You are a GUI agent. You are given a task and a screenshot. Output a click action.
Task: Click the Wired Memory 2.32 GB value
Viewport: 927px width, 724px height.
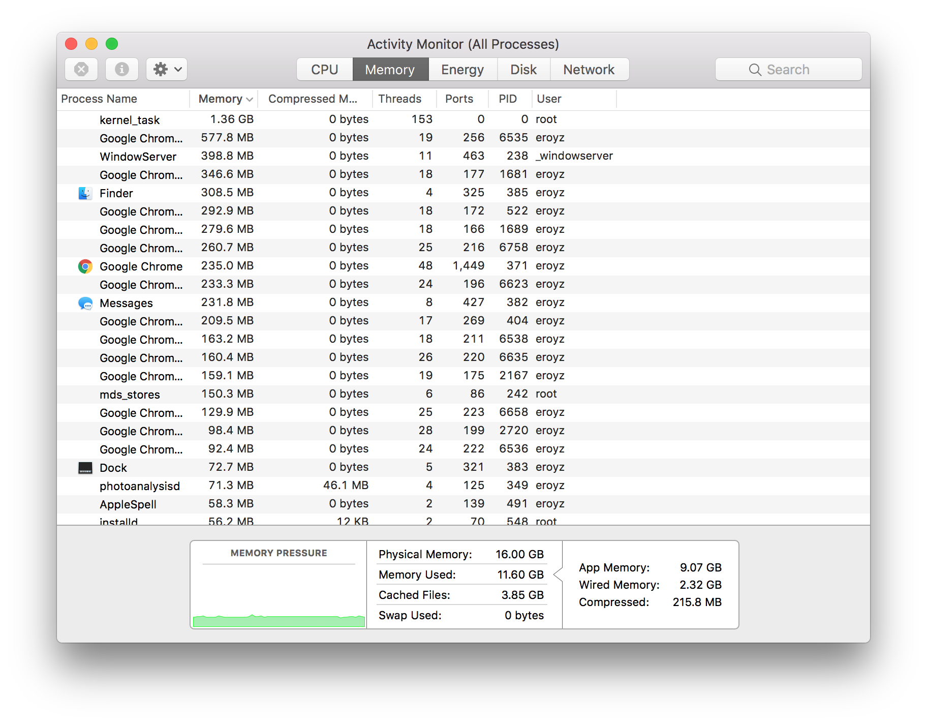(x=701, y=585)
